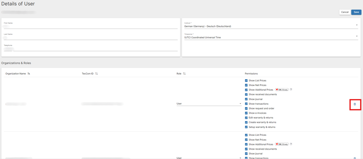Uncheck first organization's Show Net Prices
The width and height of the screenshot is (363, 159).
pyautogui.click(x=246, y=85)
